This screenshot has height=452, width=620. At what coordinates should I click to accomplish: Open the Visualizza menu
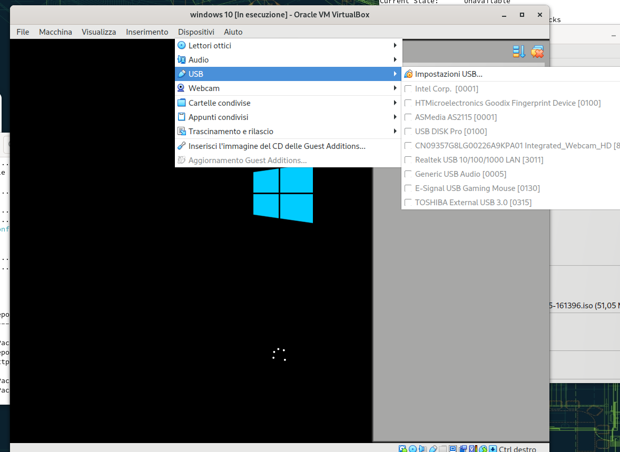99,32
